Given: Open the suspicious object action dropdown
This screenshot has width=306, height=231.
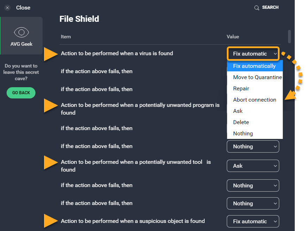Looking at the screenshot, I should 253,222.
